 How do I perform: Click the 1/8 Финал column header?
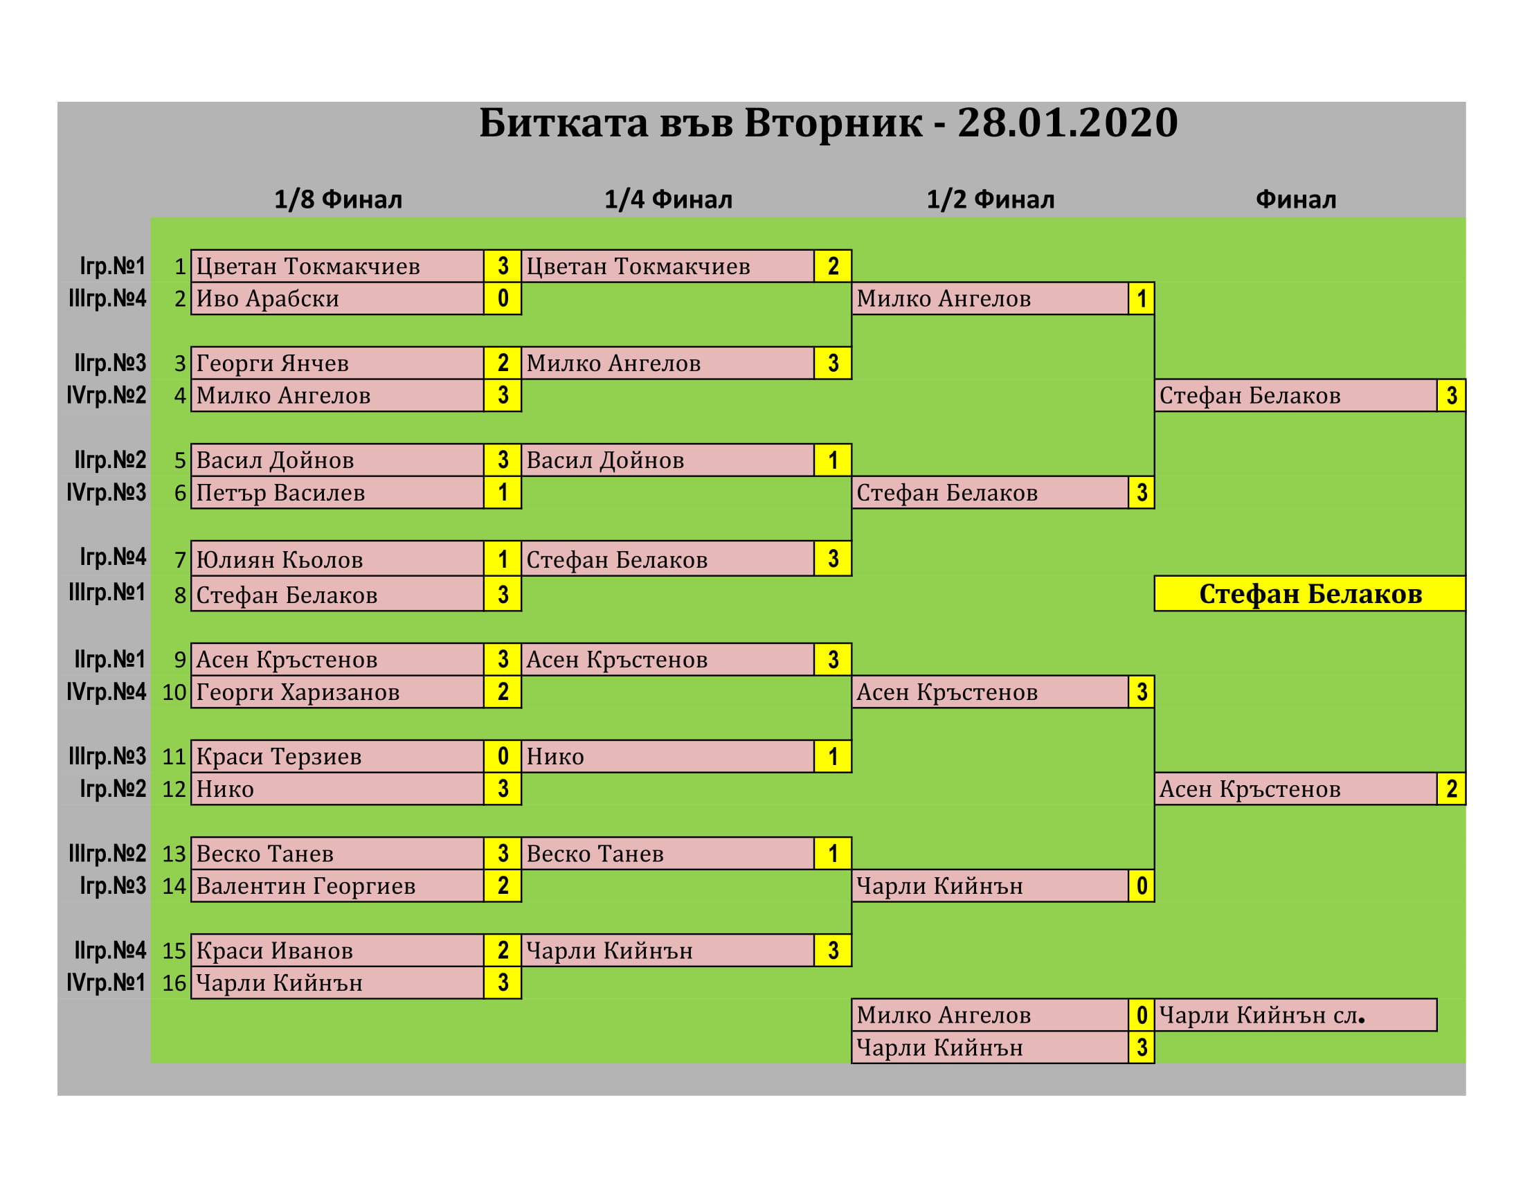tap(338, 199)
